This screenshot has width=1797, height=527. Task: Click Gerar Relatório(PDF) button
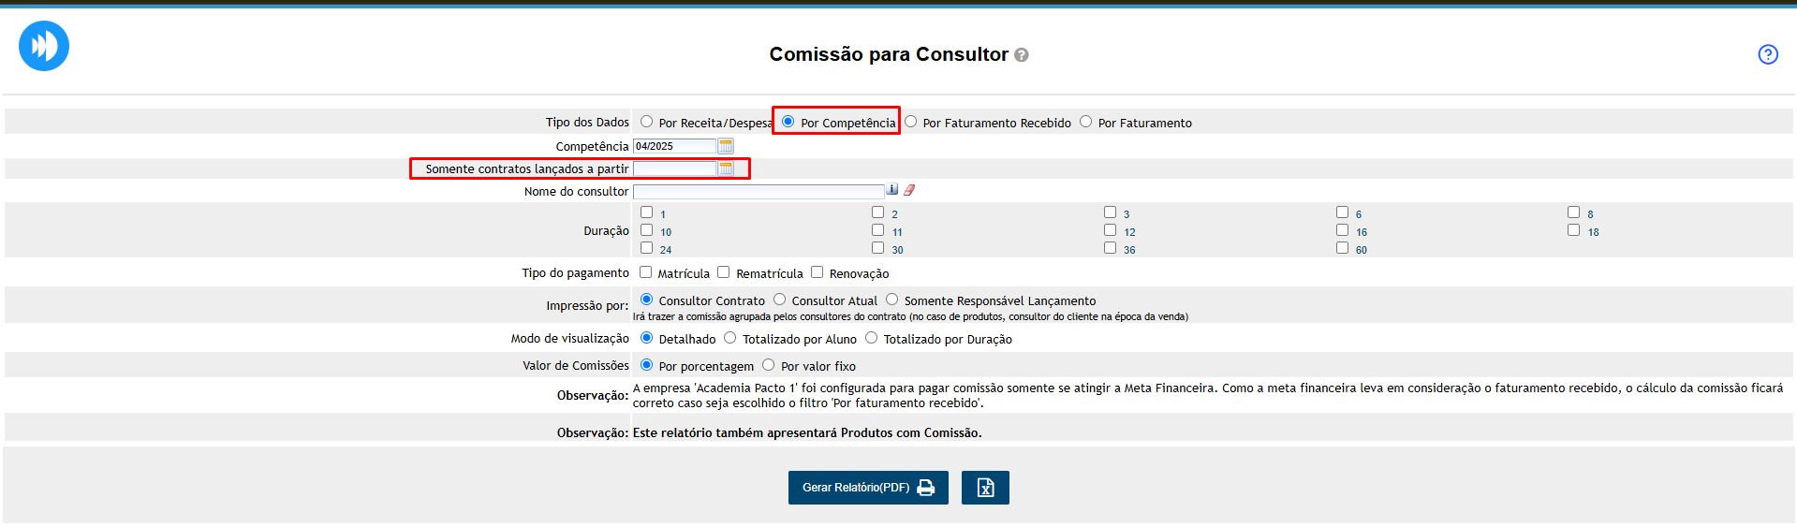click(868, 488)
